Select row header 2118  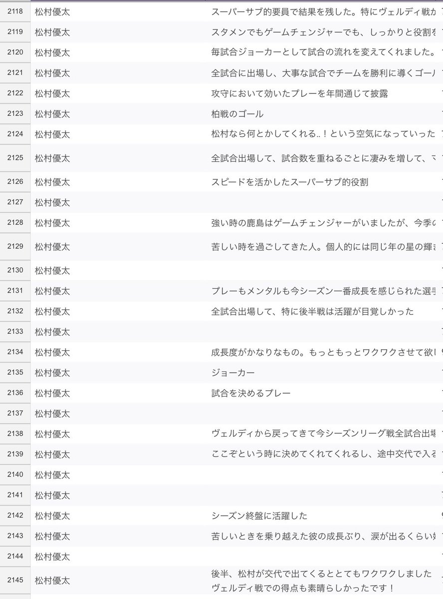[x=15, y=11]
